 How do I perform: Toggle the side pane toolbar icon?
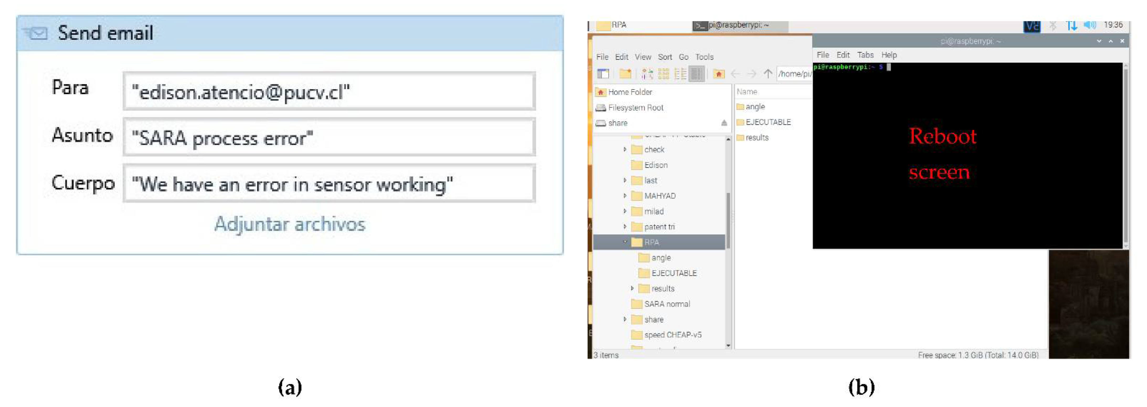[x=603, y=73]
